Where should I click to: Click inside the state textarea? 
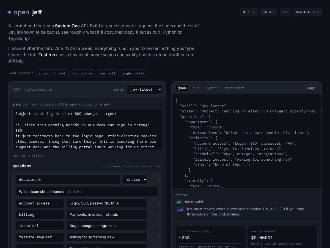click(87, 129)
